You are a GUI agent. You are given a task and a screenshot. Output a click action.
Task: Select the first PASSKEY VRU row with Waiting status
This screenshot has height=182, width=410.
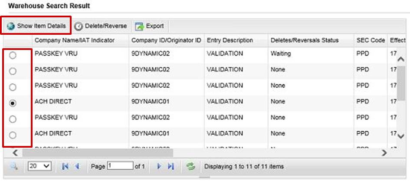(13, 55)
